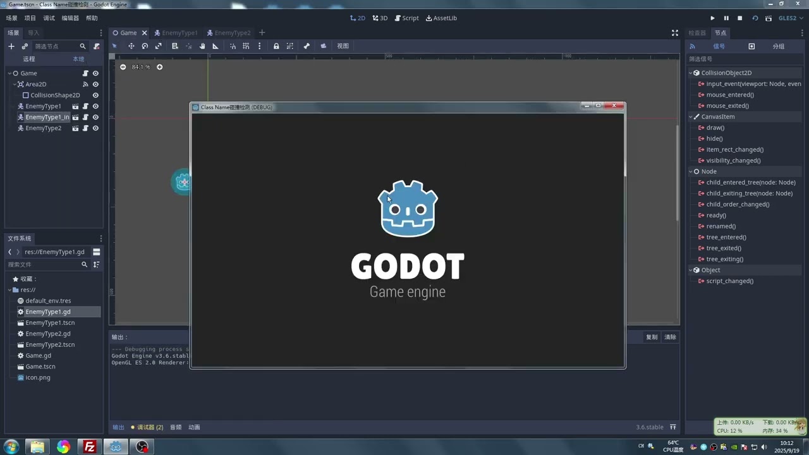This screenshot has height=455, width=809.
Task: Switch to the EnemyType2 scene tab
Action: 228,33
